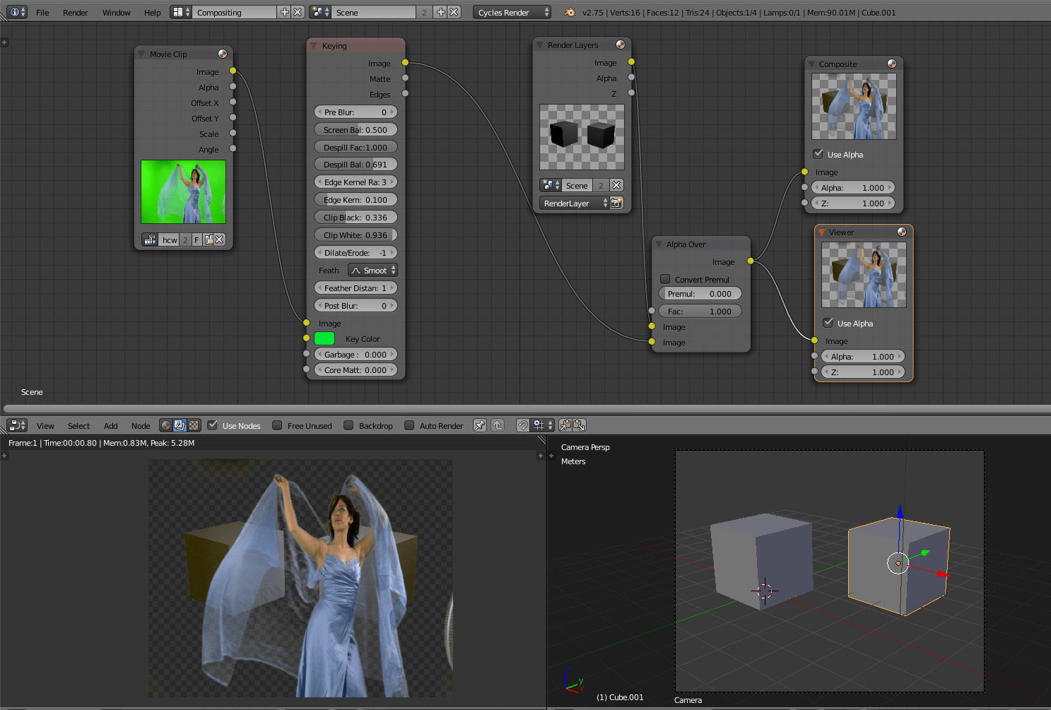The image size is (1051, 710).
Task: Collapse the Keying node with triangle
Action: coord(314,46)
